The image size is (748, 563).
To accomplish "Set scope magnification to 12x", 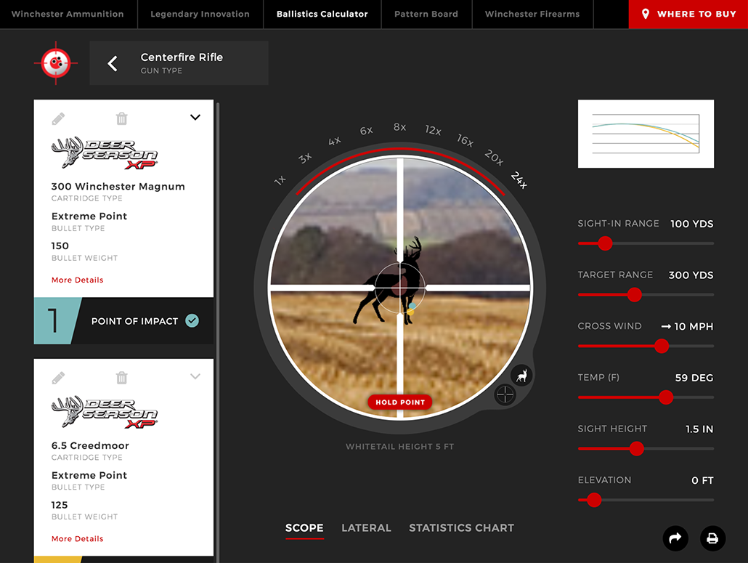I will [433, 130].
